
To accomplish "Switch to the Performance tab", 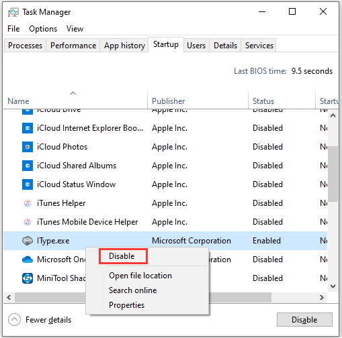I will coord(73,46).
